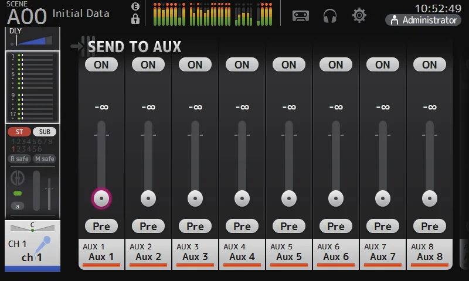Open the DLY delay graph
This screenshot has height=281, width=469.
tap(32, 38)
